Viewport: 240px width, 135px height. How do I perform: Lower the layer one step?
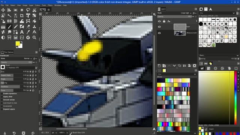pyautogui.click(x=174, y=66)
